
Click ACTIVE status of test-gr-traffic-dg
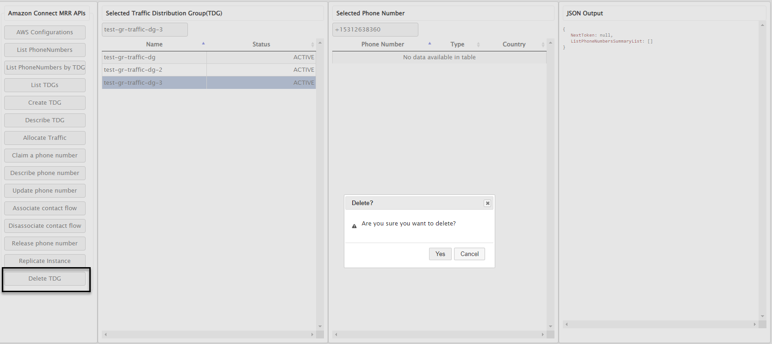pos(304,57)
